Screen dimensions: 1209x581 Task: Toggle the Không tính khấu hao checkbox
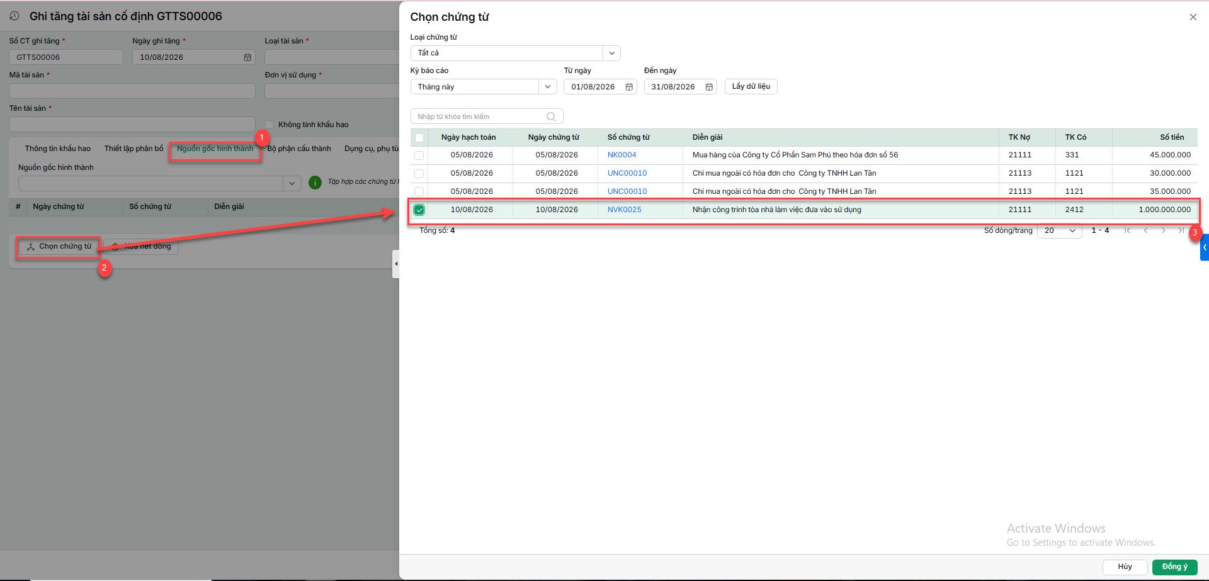pyautogui.click(x=270, y=125)
